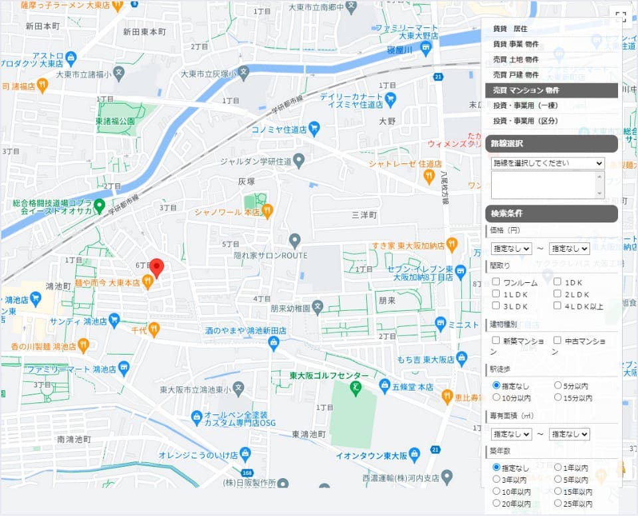Select 10年以内 building age radio
Screen dimensions: 638x516
(496, 491)
